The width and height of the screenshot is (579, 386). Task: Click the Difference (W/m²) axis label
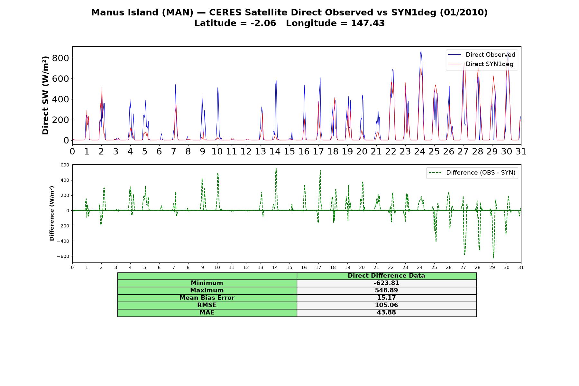click(52, 213)
